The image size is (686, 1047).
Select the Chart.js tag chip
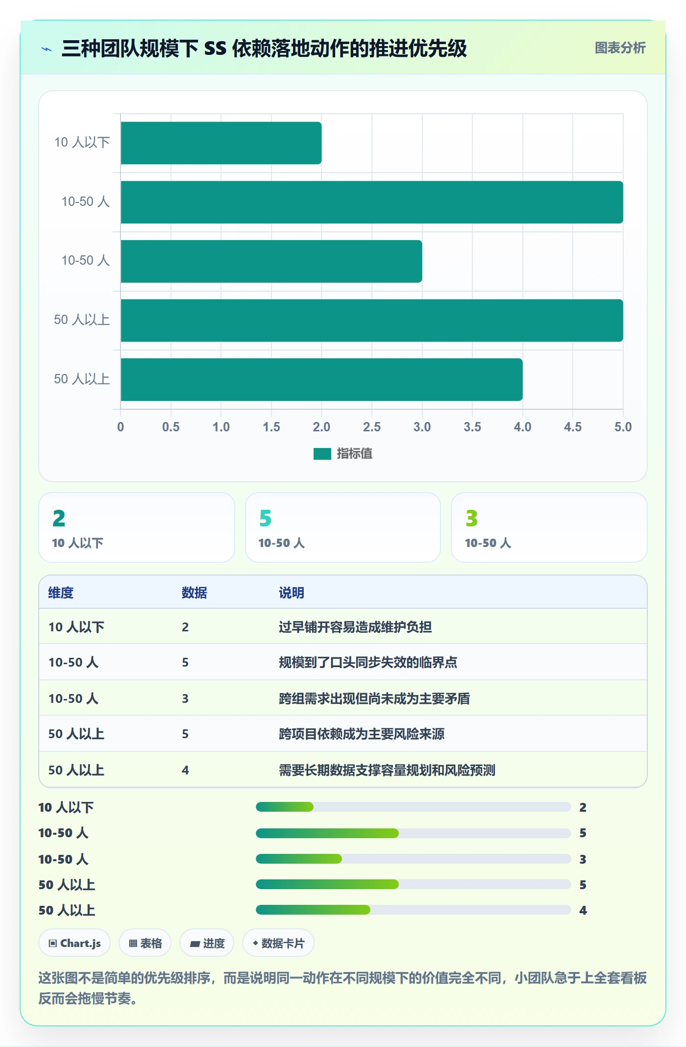click(74, 943)
